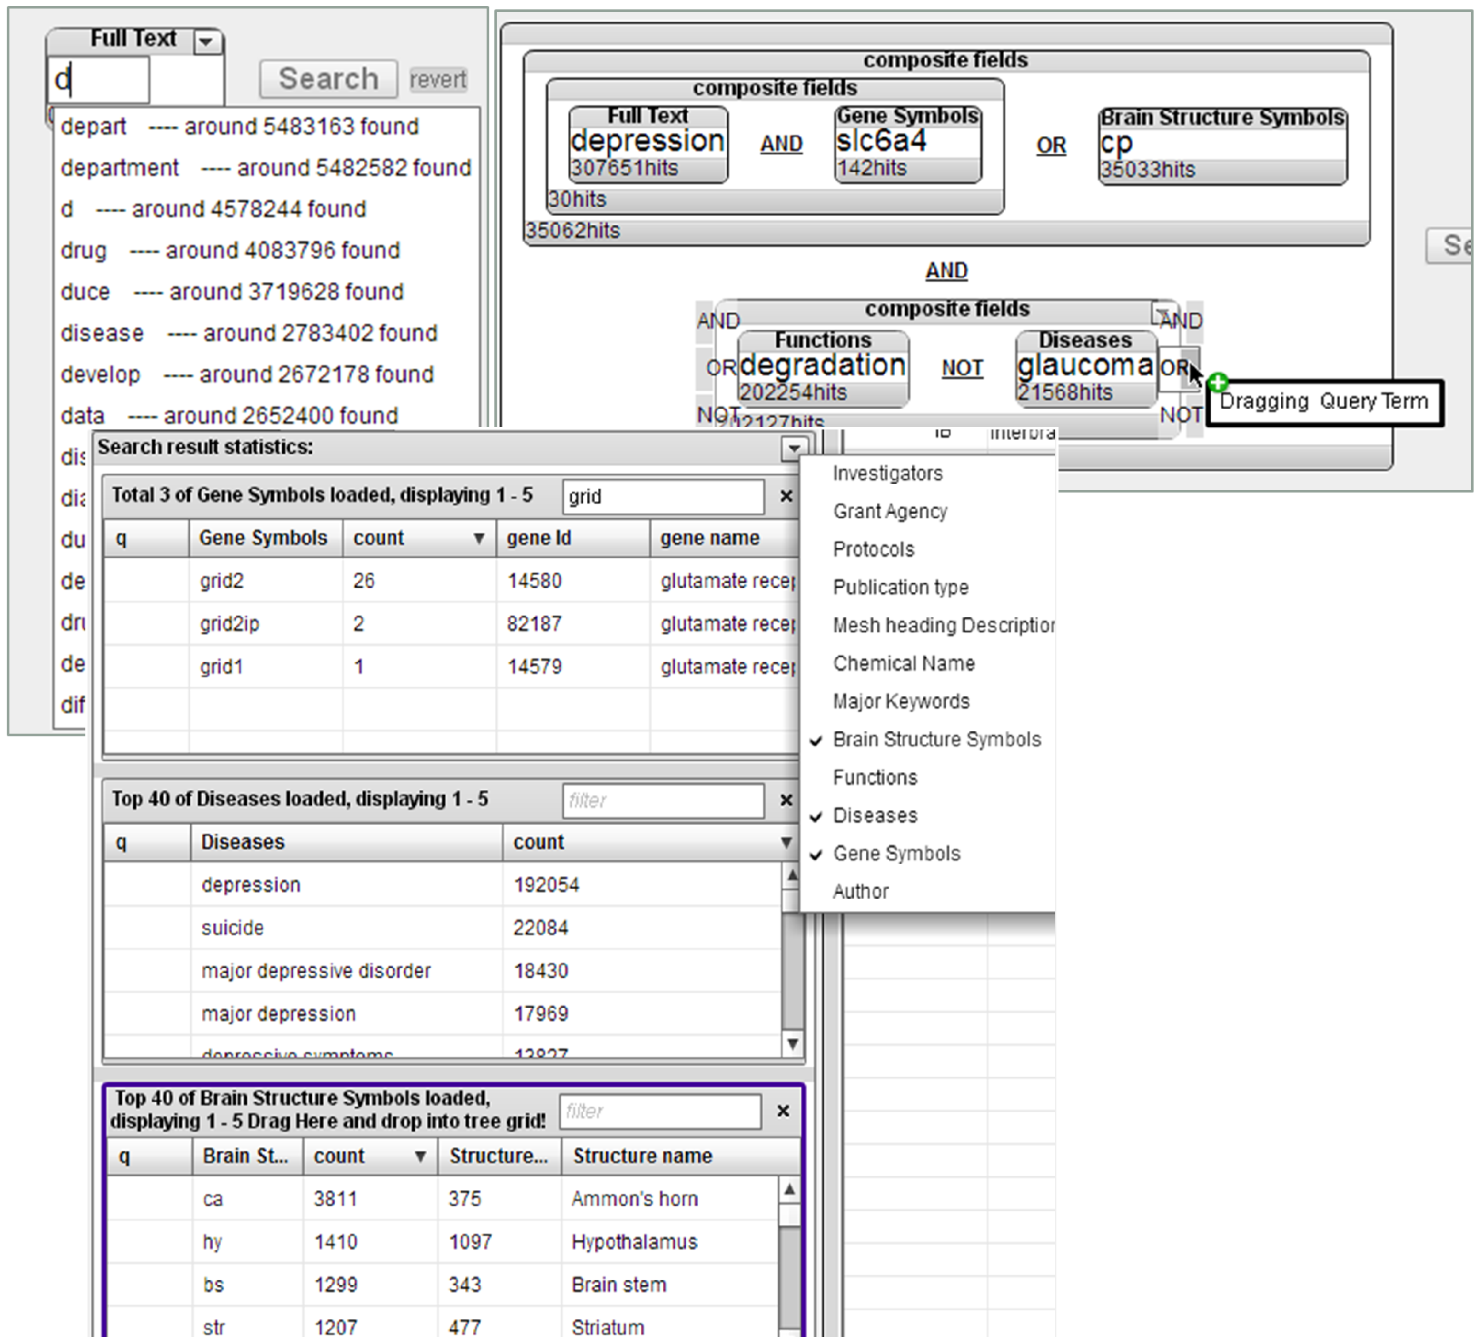
Task: Close the Diseases statistics panel
Action: pyautogui.click(x=786, y=800)
